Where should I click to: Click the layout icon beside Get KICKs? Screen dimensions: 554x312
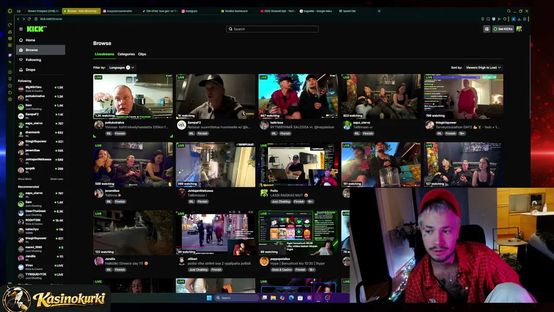click(x=487, y=29)
